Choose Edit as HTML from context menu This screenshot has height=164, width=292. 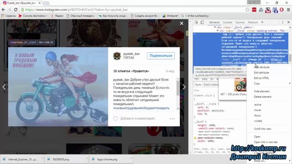261,78
